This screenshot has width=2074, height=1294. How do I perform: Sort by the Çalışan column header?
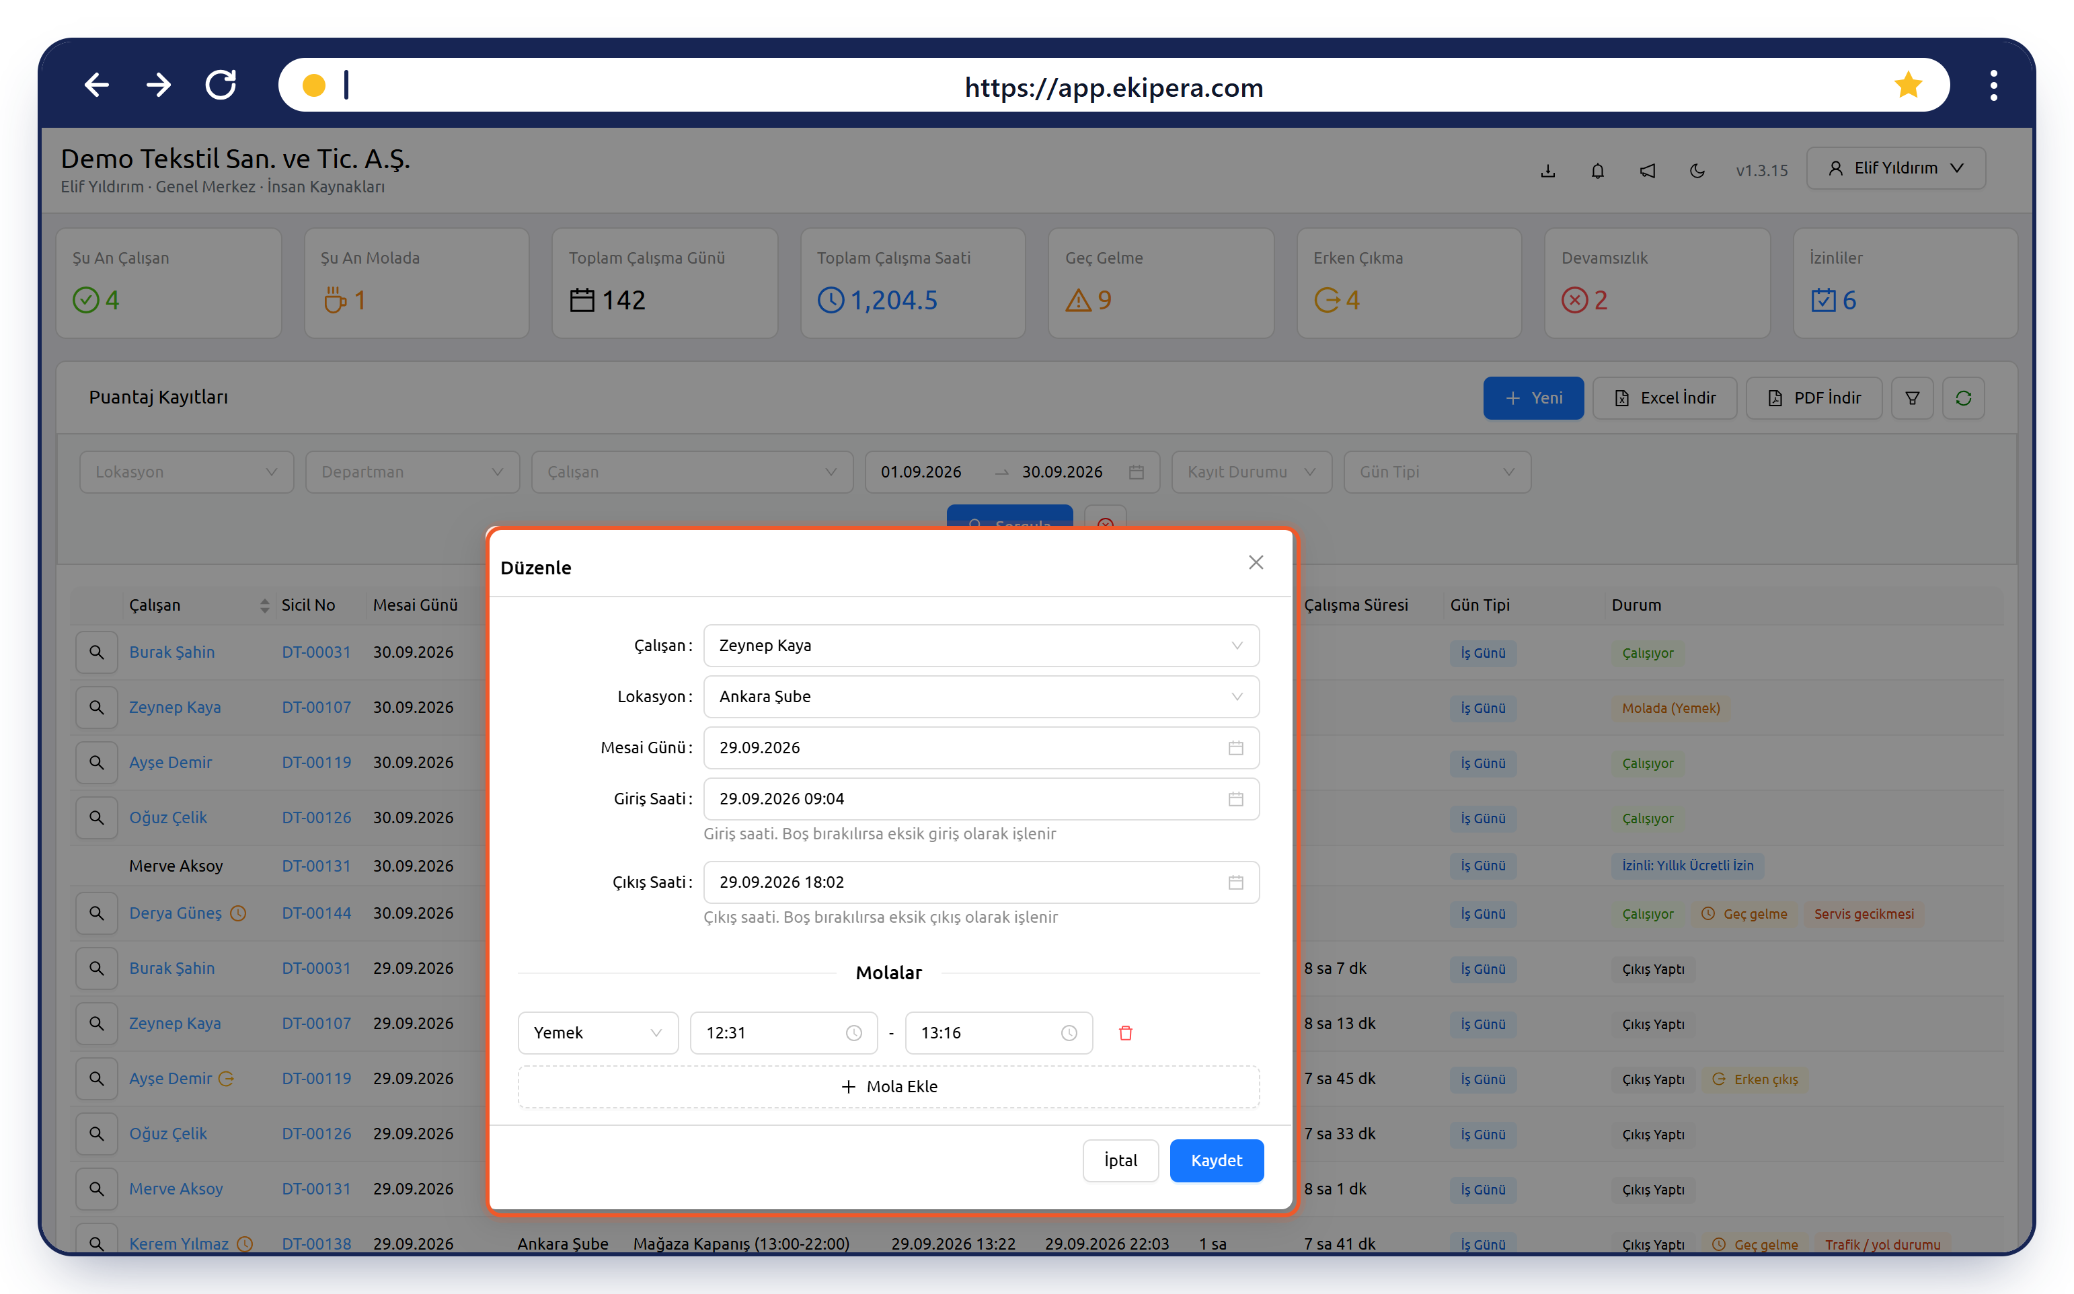(x=198, y=605)
